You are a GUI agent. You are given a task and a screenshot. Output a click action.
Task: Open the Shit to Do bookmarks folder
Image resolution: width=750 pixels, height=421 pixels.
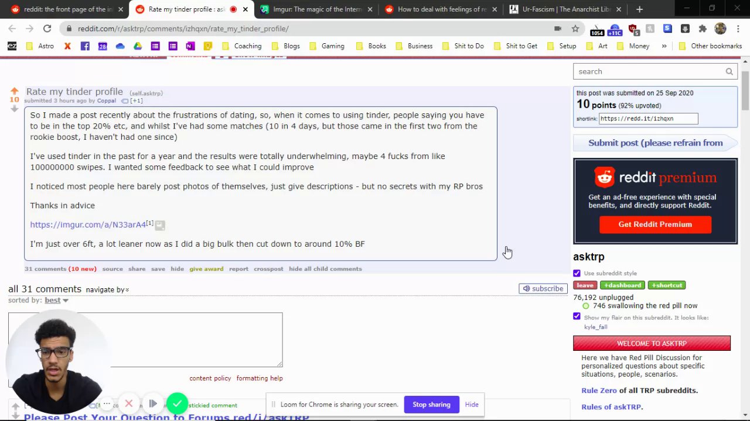click(462, 46)
